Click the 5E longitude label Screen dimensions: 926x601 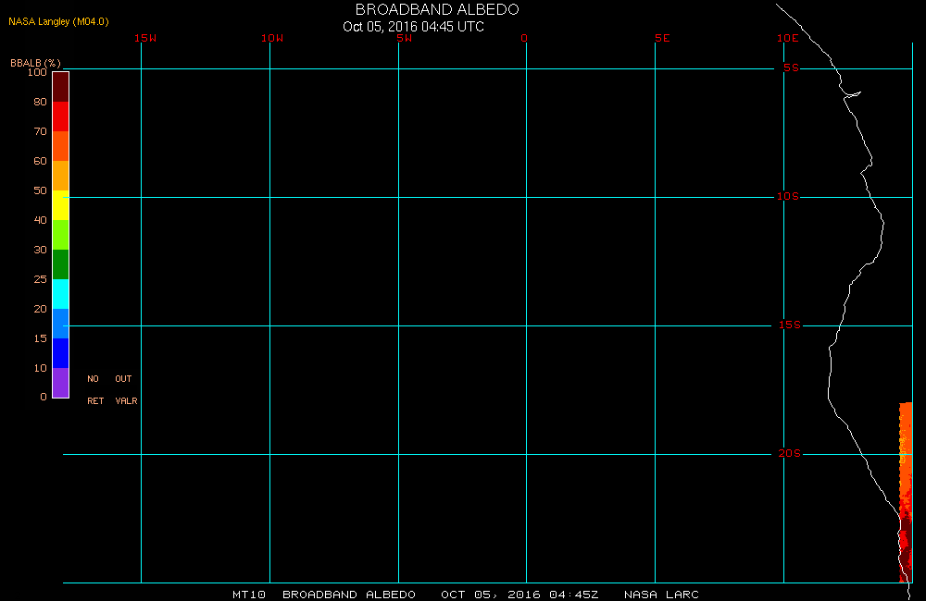pyautogui.click(x=663, y=38)
